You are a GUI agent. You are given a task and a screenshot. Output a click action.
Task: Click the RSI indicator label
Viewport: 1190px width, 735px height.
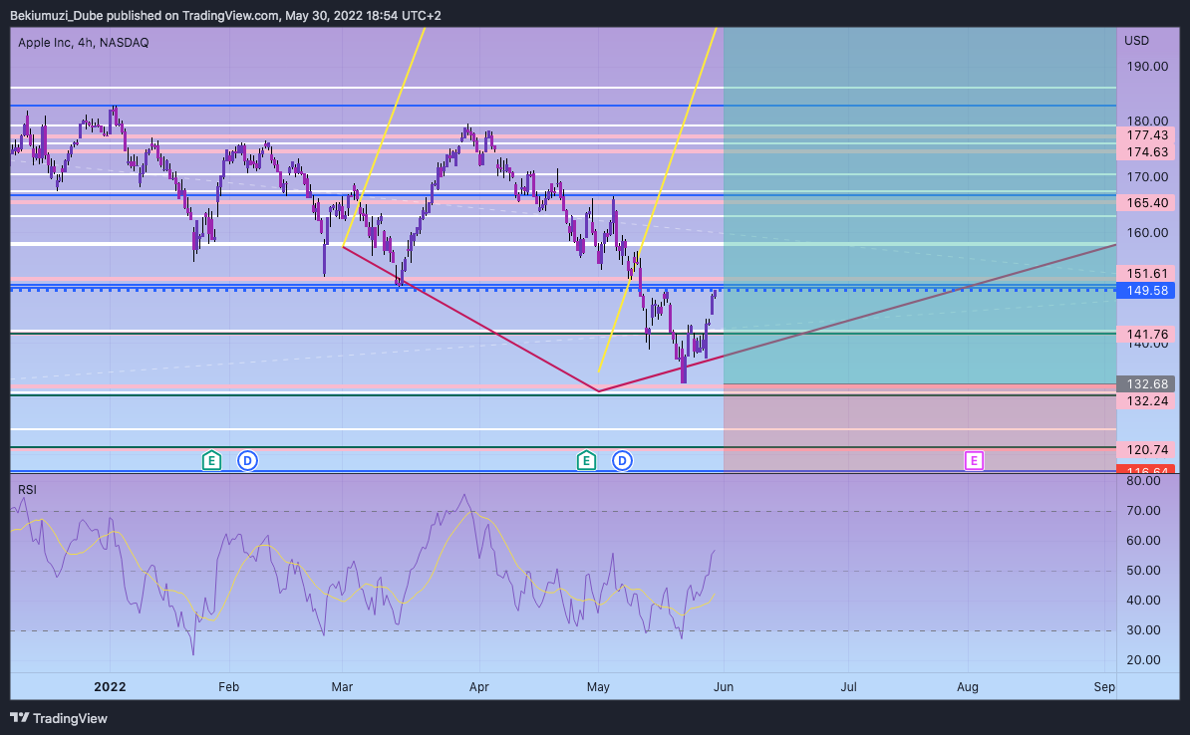27,489
